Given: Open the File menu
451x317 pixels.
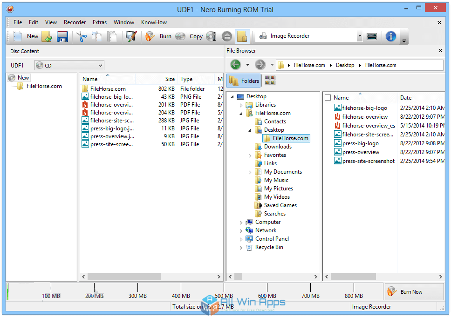Looking at the screenshot, I should (18, 22).
